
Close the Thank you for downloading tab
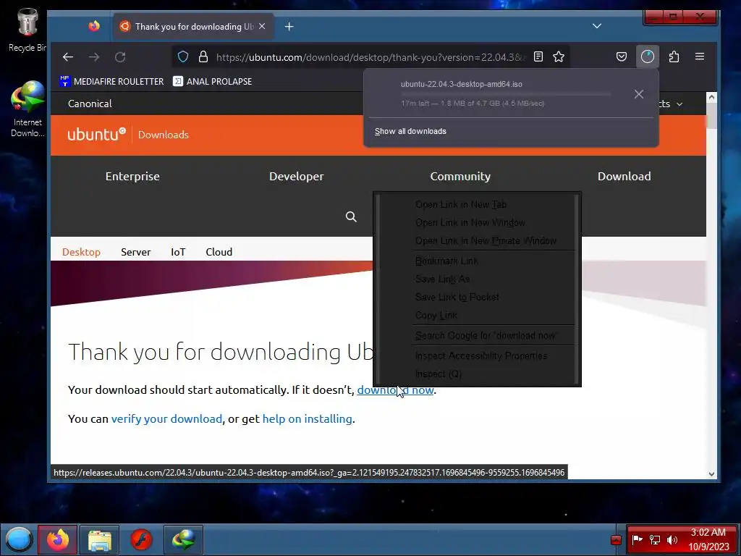click(x=262, y=27)
